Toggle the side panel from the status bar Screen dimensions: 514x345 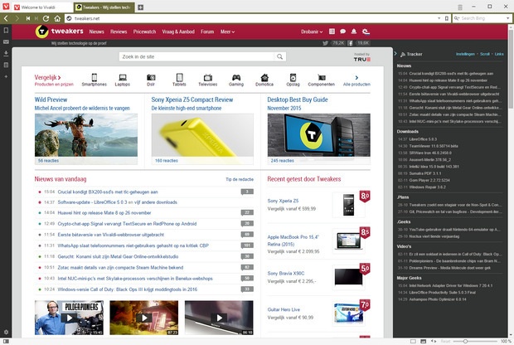tap(6, 342)
